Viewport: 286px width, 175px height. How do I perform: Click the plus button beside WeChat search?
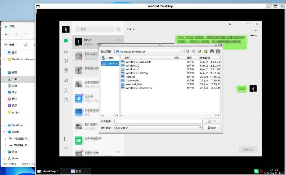118,29
